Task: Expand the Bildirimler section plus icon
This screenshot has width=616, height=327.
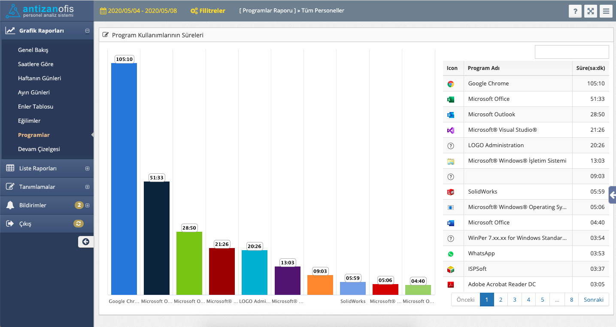Action: 88,206
